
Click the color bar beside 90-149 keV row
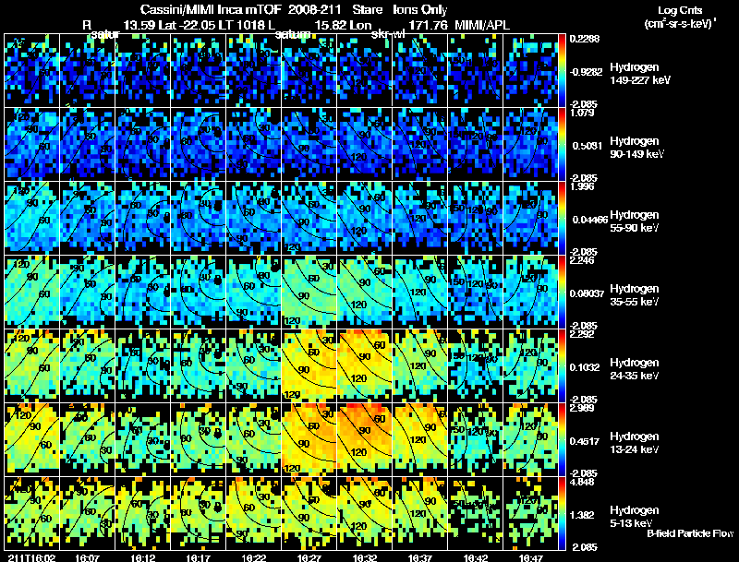562,145
